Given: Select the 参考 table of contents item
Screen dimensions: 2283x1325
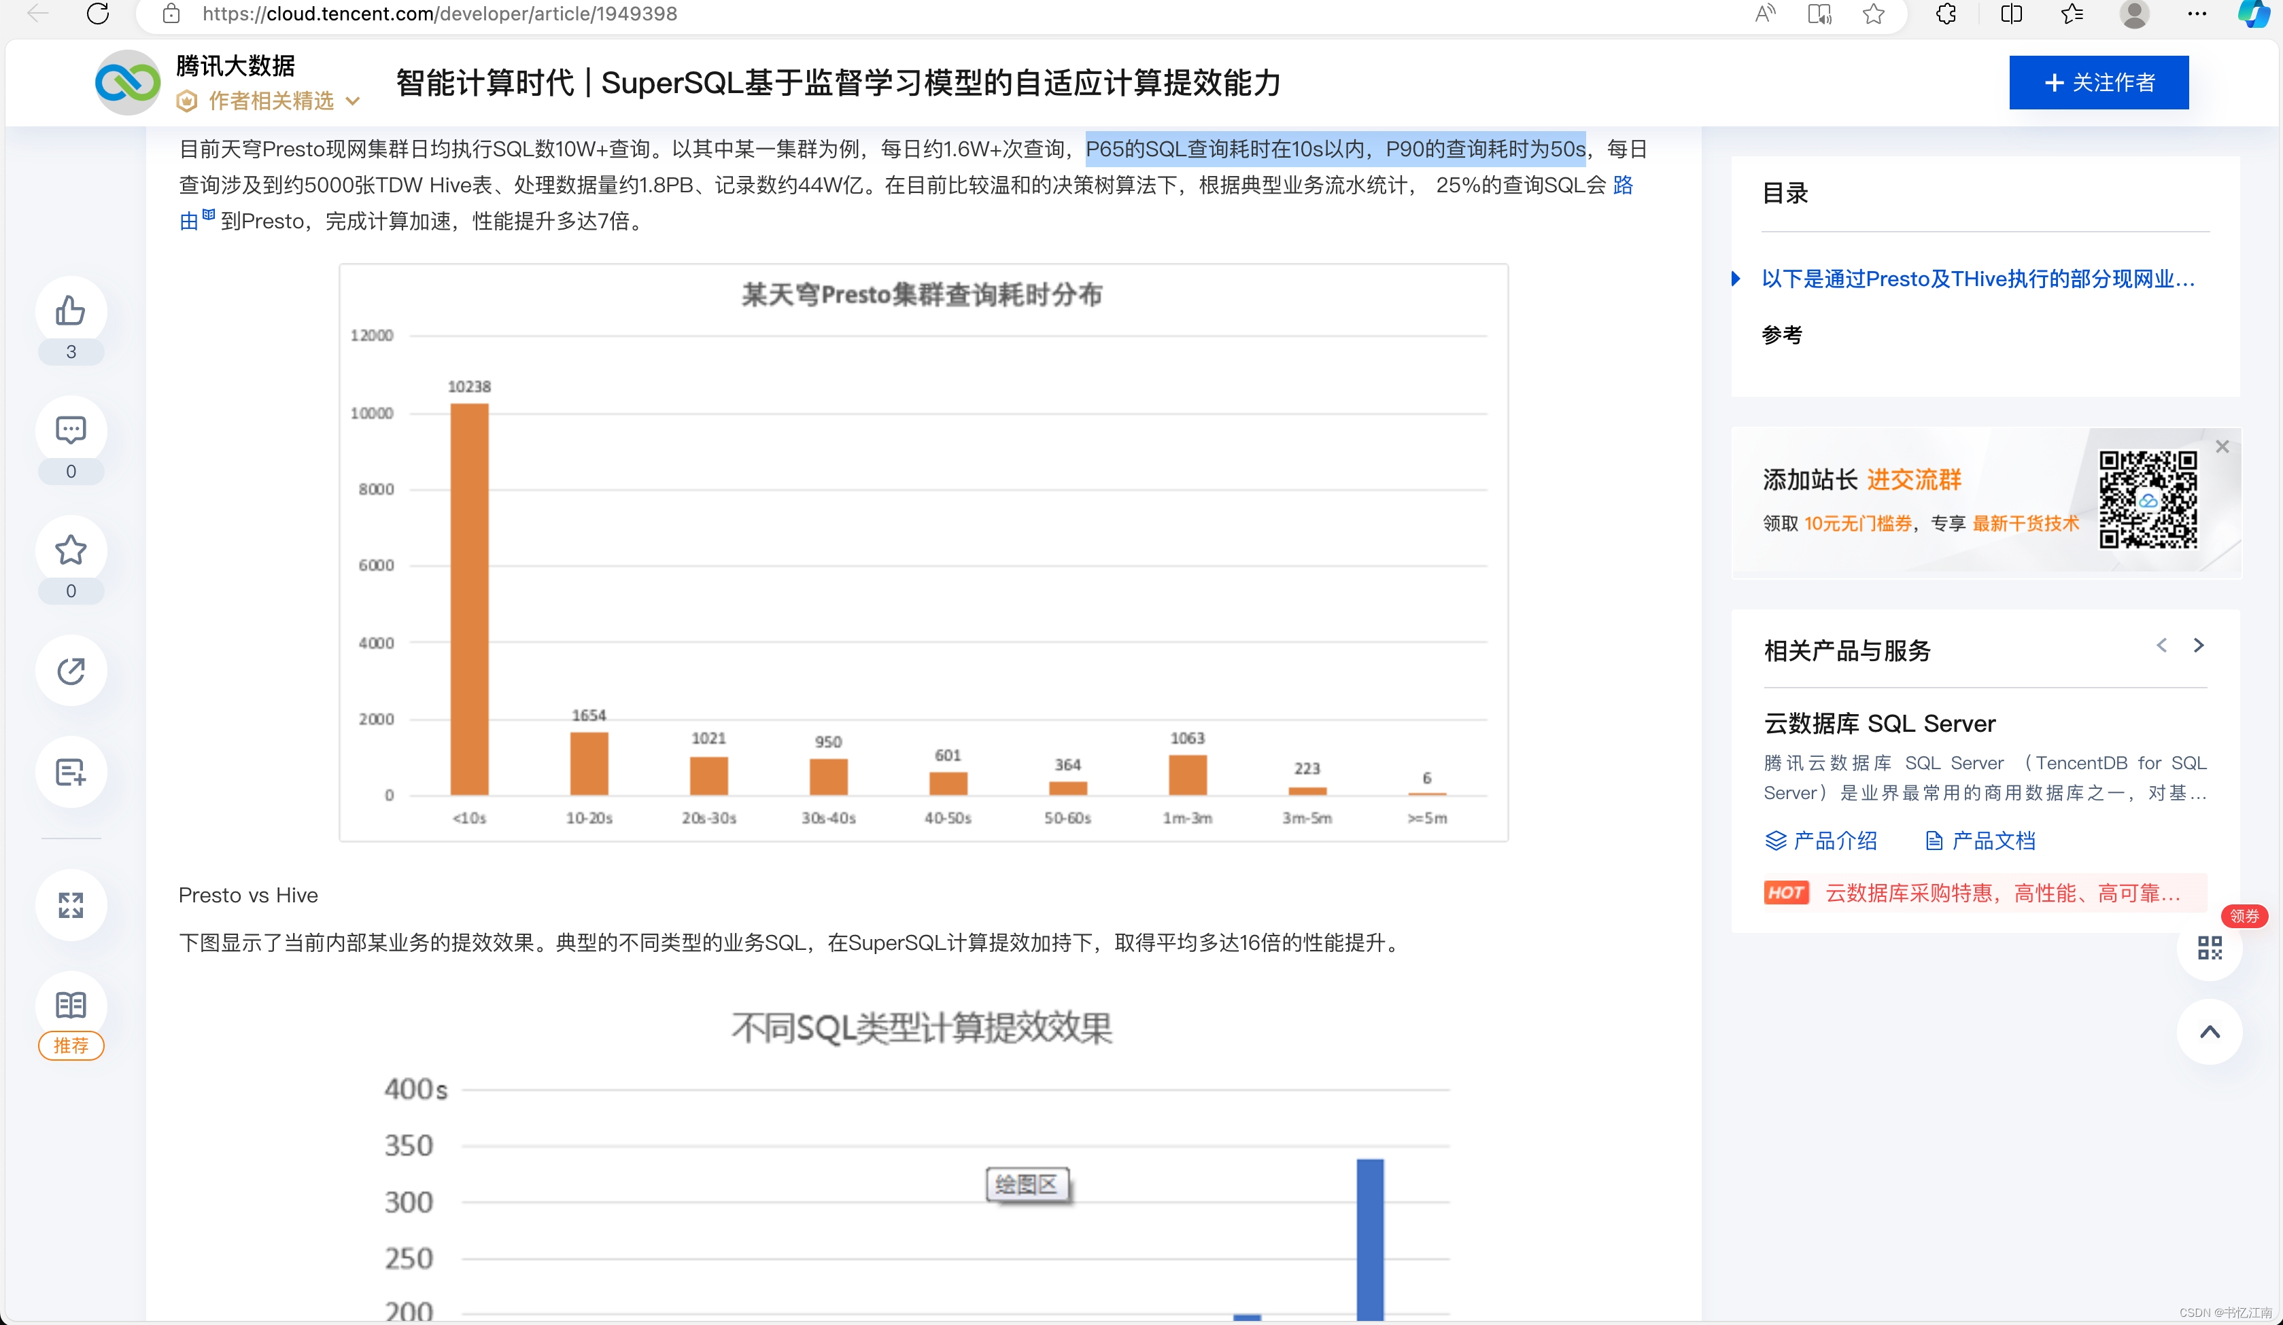Looking at the screenshot, I should pyautogui.click(x=1781, y=335).
